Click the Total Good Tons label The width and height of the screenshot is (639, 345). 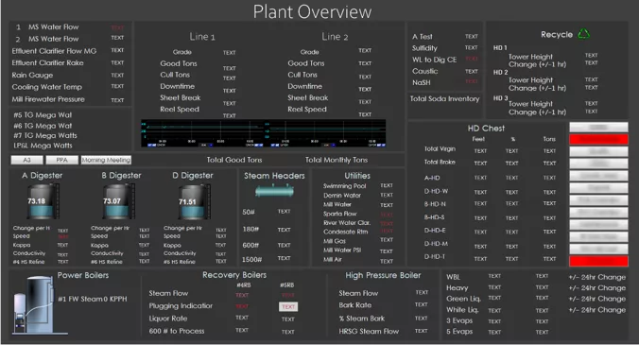coord(234,160)
